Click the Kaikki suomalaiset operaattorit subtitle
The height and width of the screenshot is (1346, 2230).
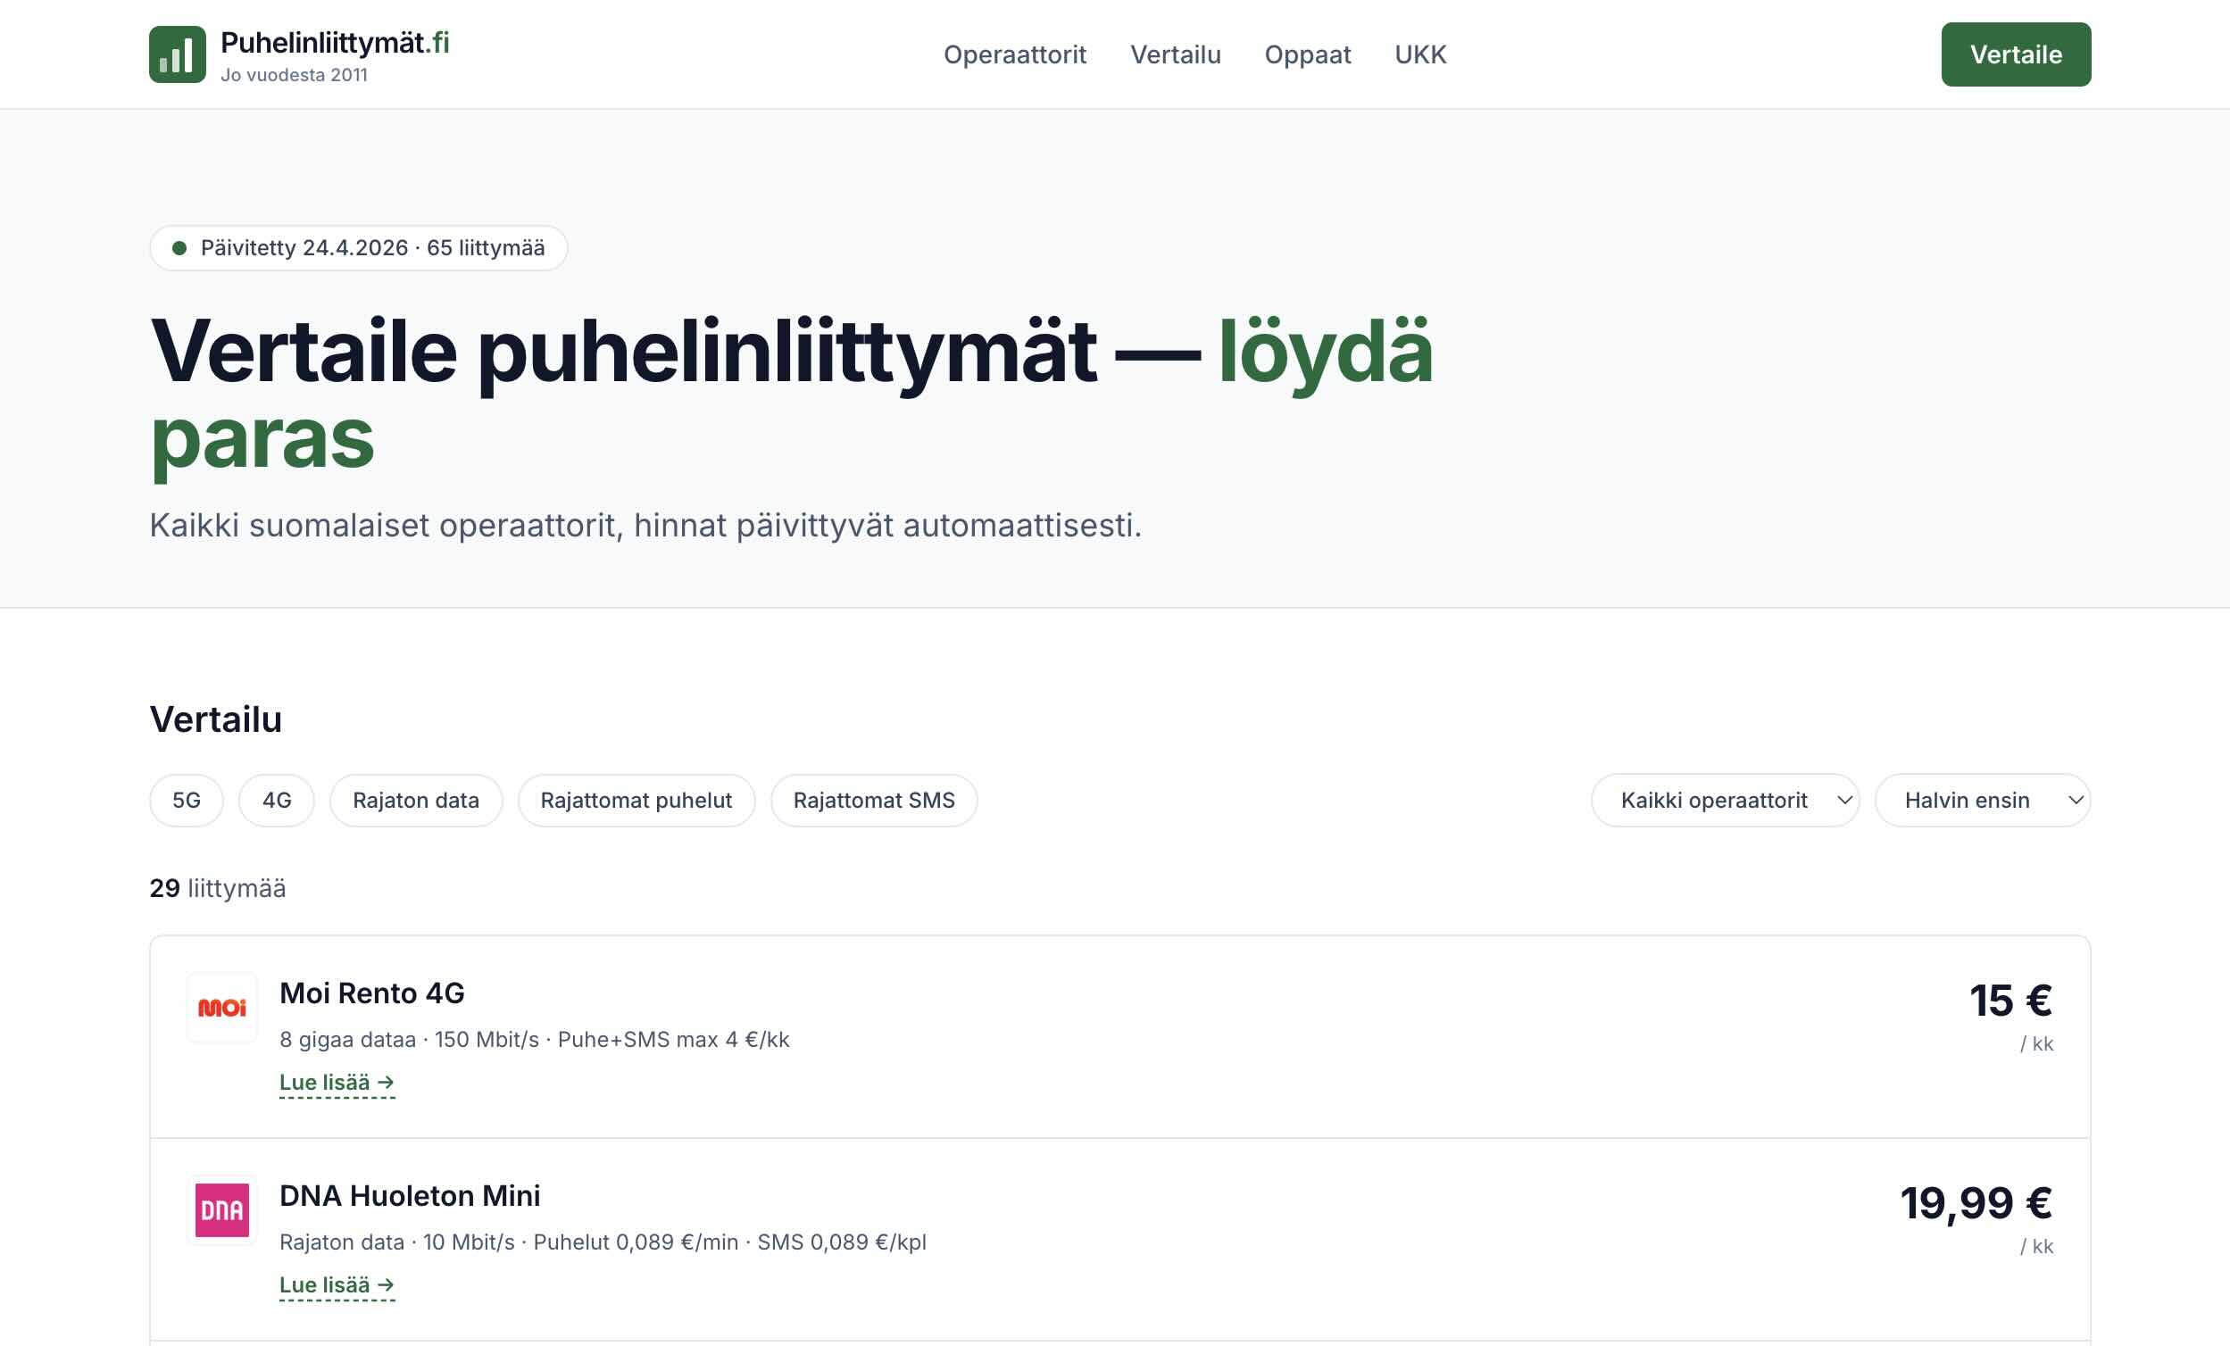point(646,525)
